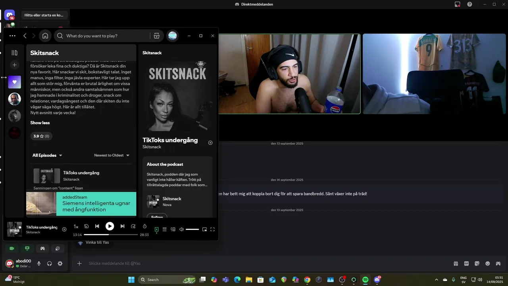
Task: Create new playlist with plus button
Action: click(x=15, y=65)
